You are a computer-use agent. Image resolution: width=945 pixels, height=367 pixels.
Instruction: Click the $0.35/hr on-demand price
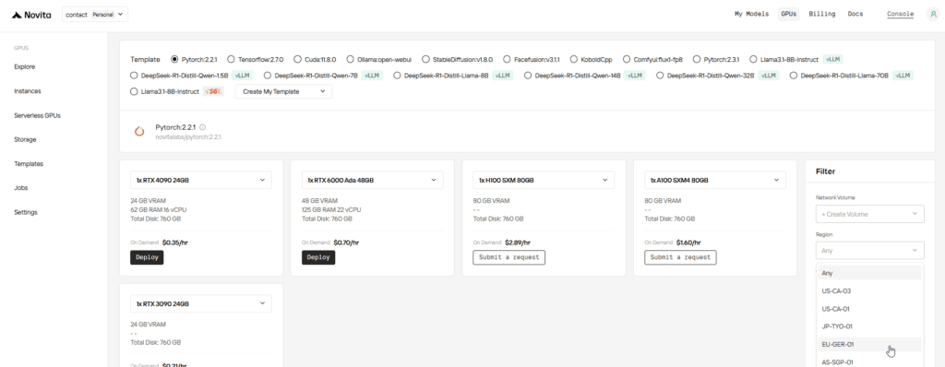coord(174,243)
